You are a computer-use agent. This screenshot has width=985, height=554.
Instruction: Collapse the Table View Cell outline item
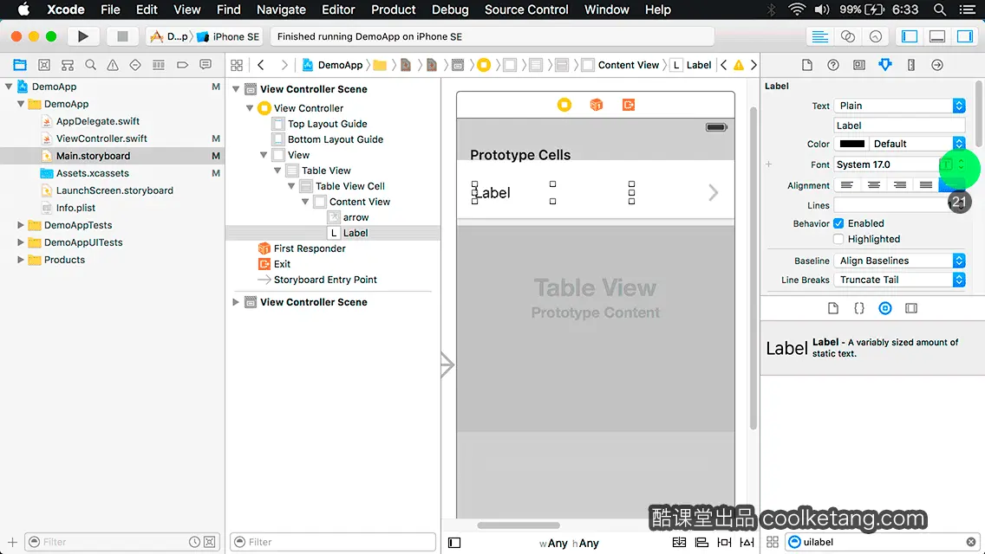[291, 186]
